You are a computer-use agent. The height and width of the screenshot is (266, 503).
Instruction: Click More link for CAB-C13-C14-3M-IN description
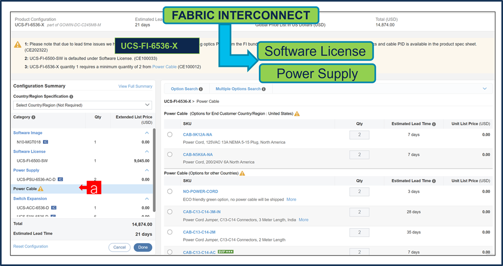pos(303,220)
